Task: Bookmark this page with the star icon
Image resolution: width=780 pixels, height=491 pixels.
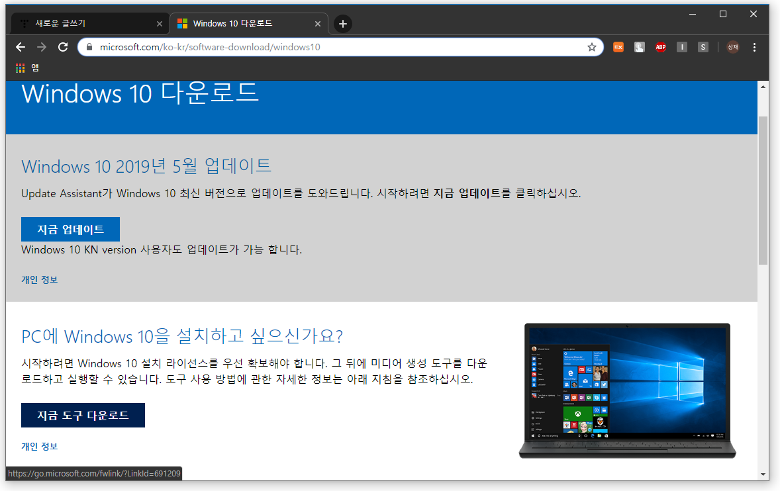Action: [591, 47]
